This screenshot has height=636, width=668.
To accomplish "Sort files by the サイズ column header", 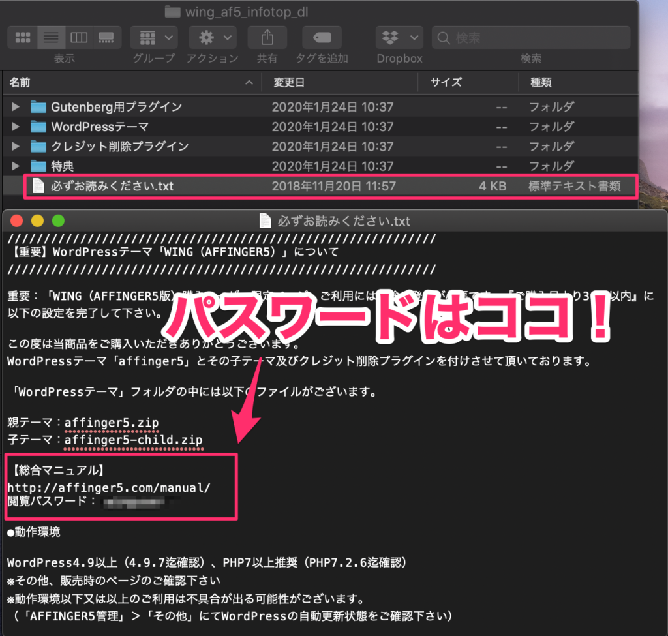I will click(x=468, y=82).
